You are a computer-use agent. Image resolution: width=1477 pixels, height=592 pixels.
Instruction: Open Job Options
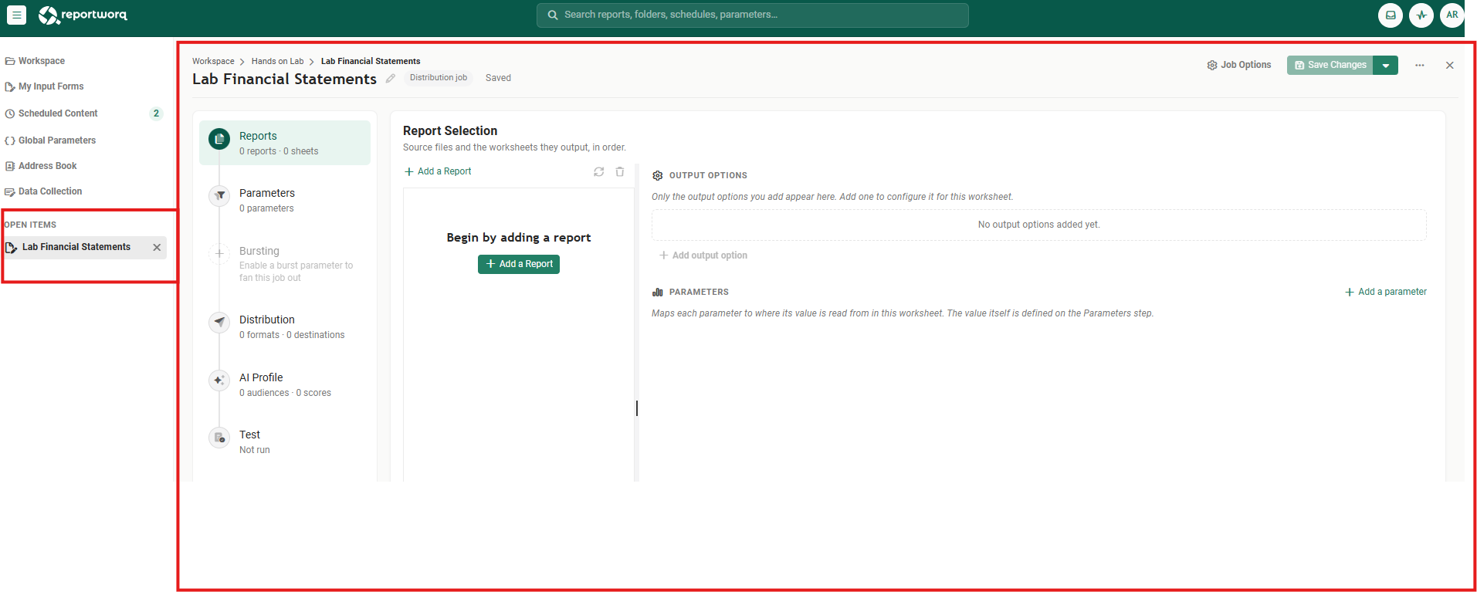[1239, 66]
